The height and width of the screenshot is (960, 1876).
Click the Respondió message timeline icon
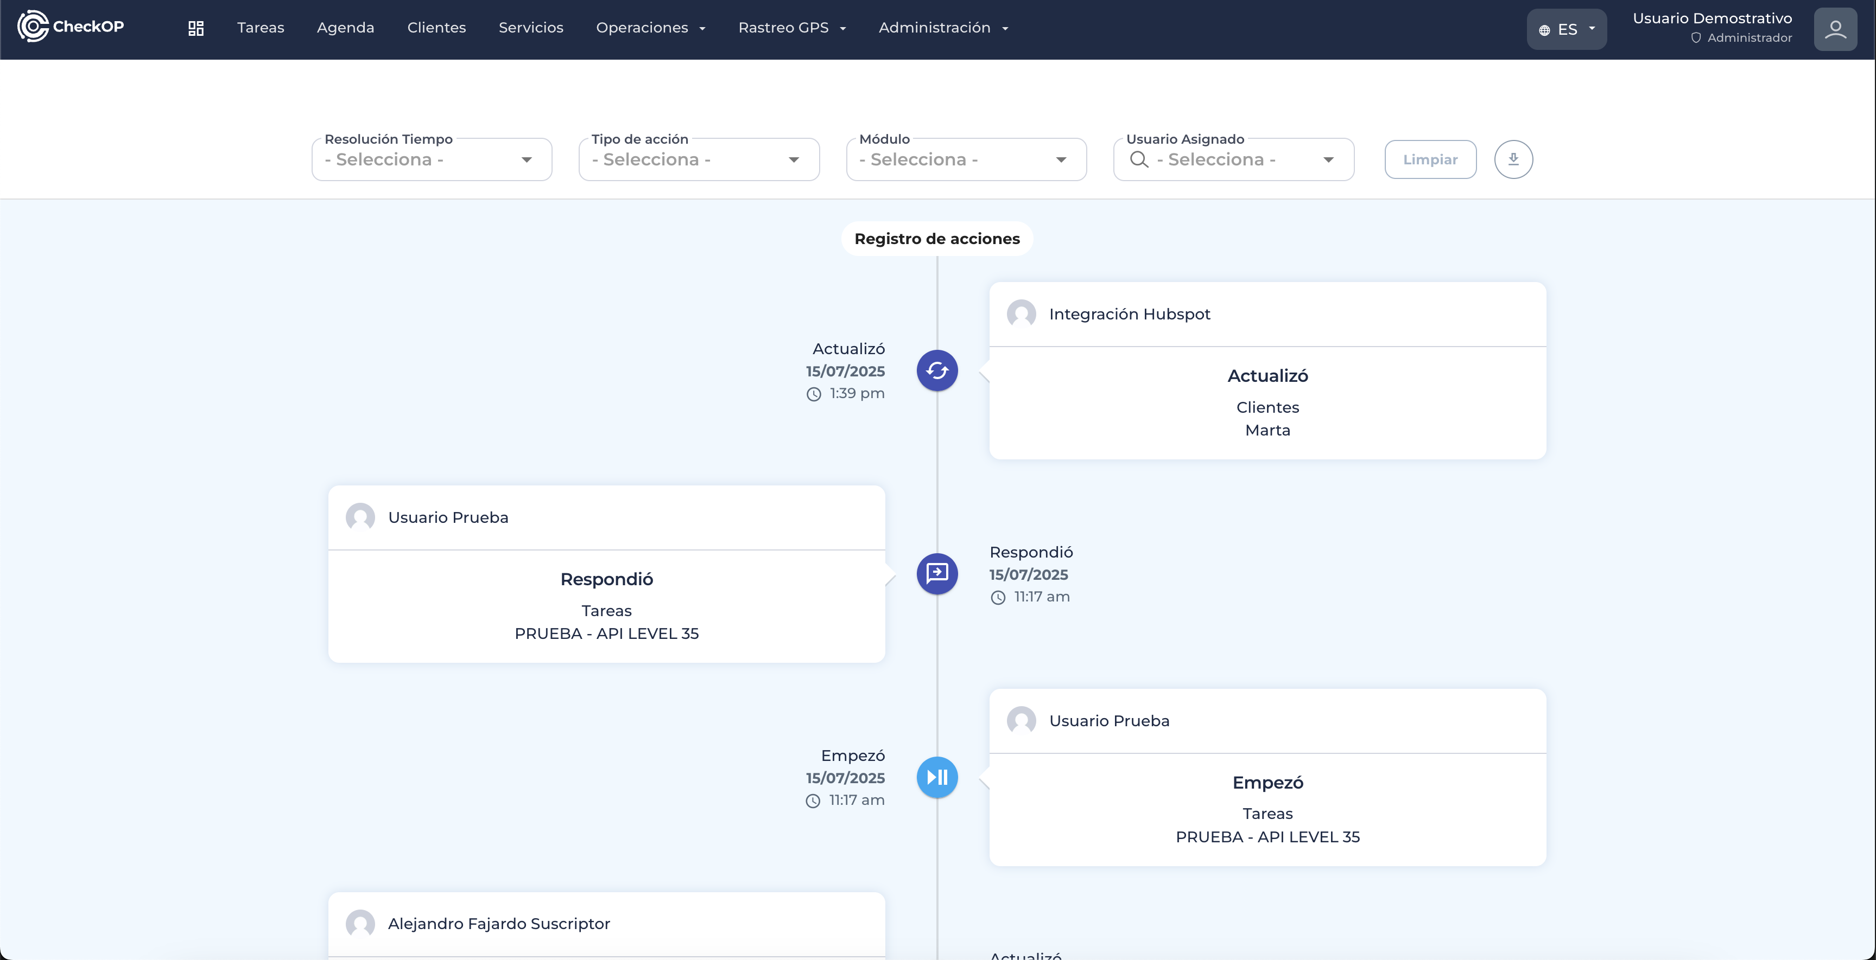[x=936, y=573]
